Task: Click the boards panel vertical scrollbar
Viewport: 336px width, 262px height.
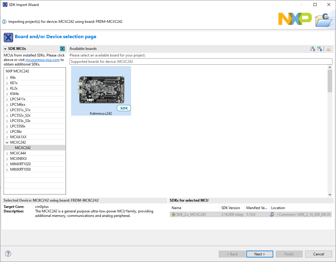Action: (x=330, y=81)
